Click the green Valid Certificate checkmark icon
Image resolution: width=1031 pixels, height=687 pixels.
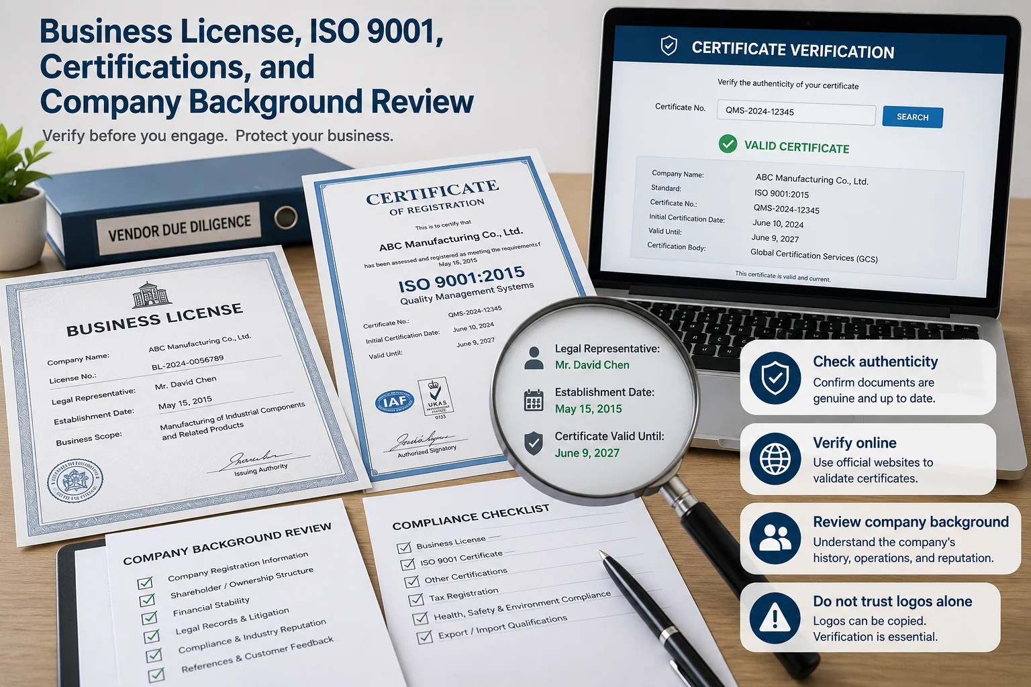tap(728, 144)
